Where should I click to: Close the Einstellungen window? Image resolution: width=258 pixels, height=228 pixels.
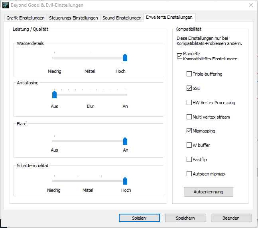(250, 5)
